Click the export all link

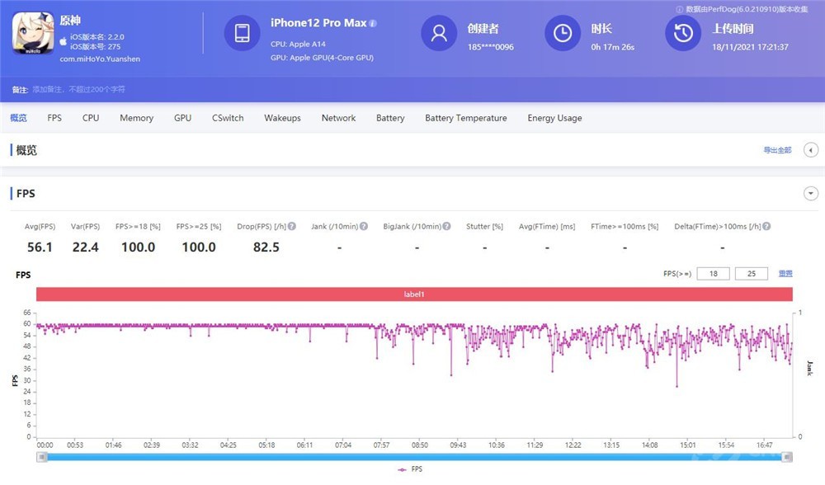pos(777,150)
